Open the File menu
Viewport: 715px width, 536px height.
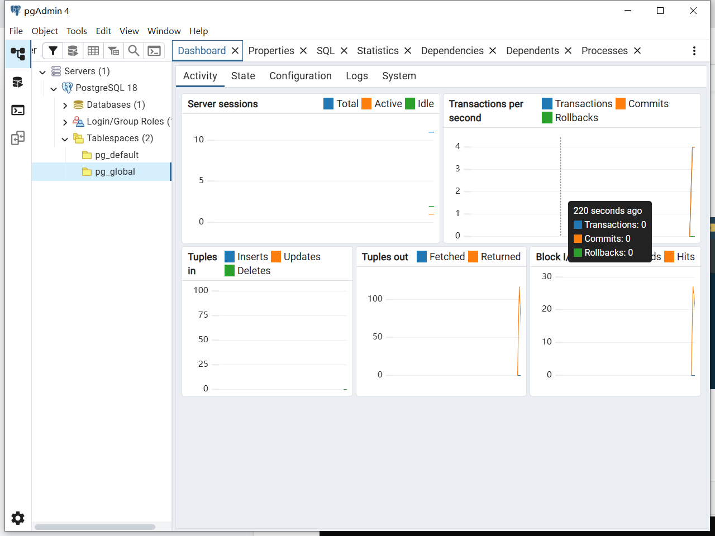(x=16, y=31)
